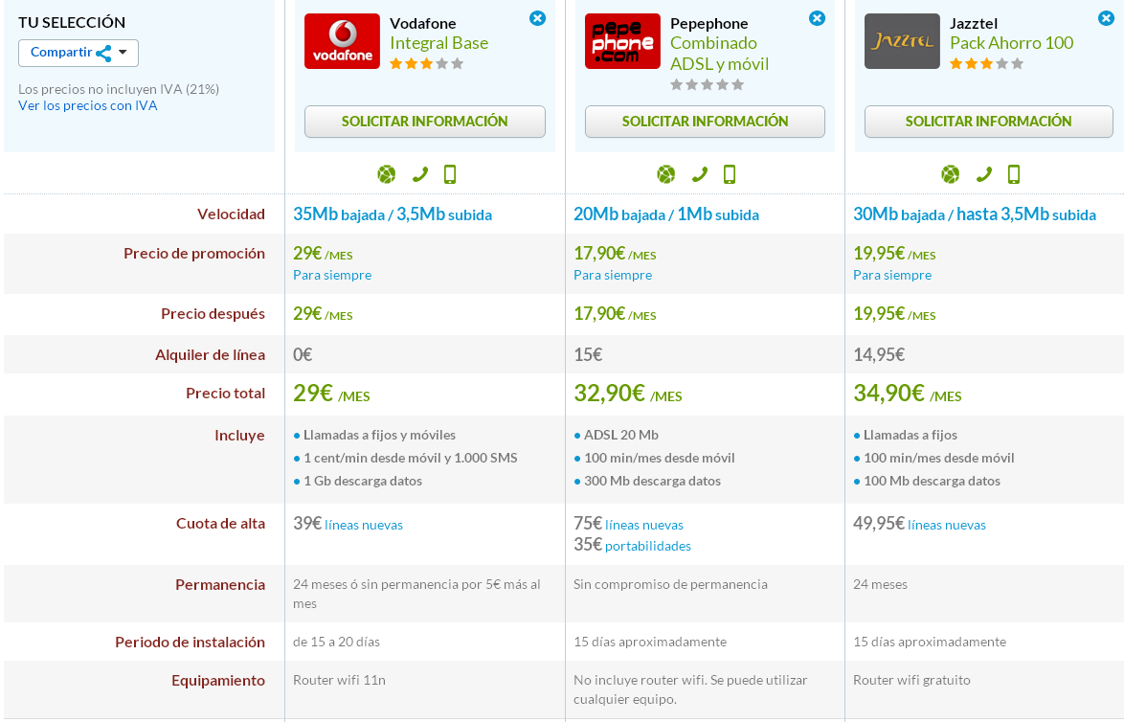Click the 'Periodo de instalación' row label
The image size is (1124, 722).
190,642
